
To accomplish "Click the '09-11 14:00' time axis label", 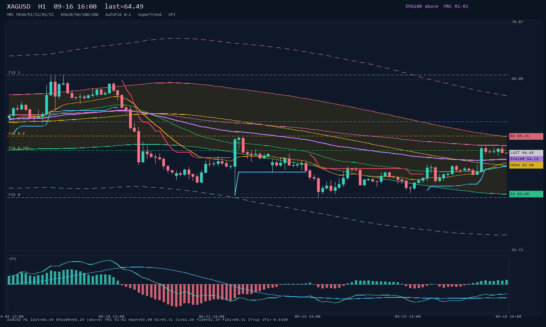I will pyautogui.click(x=212, y=316).
